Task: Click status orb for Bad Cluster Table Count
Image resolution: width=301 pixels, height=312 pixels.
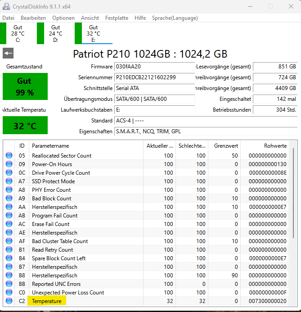Action: (x=9, y=241)
